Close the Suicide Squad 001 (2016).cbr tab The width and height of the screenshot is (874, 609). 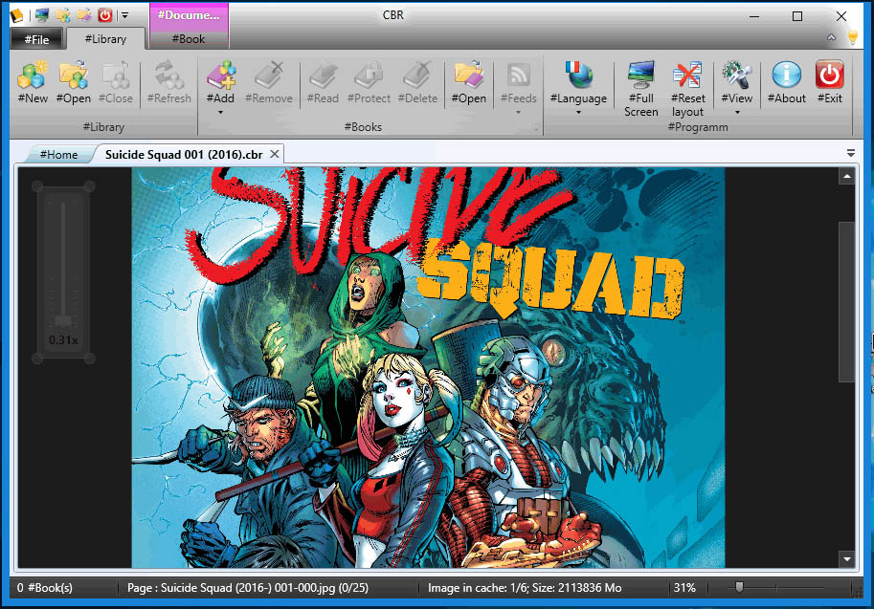(x=274, y=154)
